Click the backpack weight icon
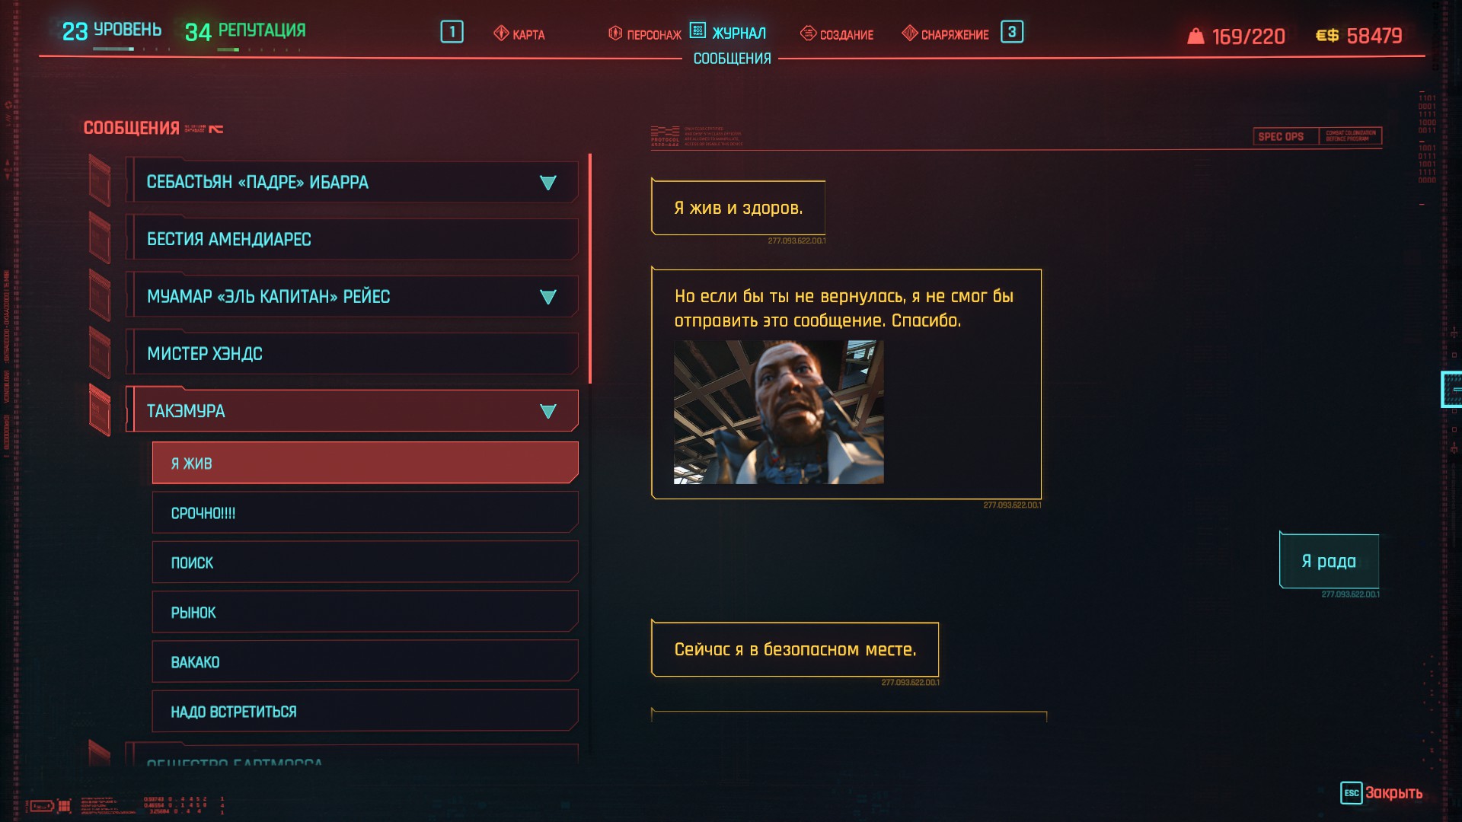1462x822 pixels. pos(1195,36)
